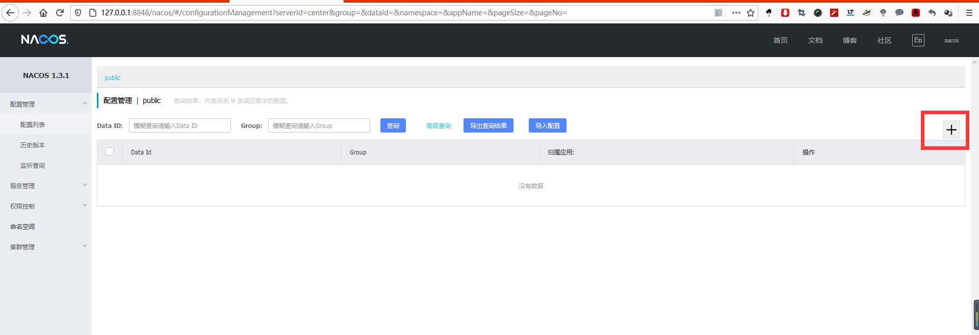Click the blue 查询 button
The height and width of the screenshot is (335, 979).
[x=393, y=125]
